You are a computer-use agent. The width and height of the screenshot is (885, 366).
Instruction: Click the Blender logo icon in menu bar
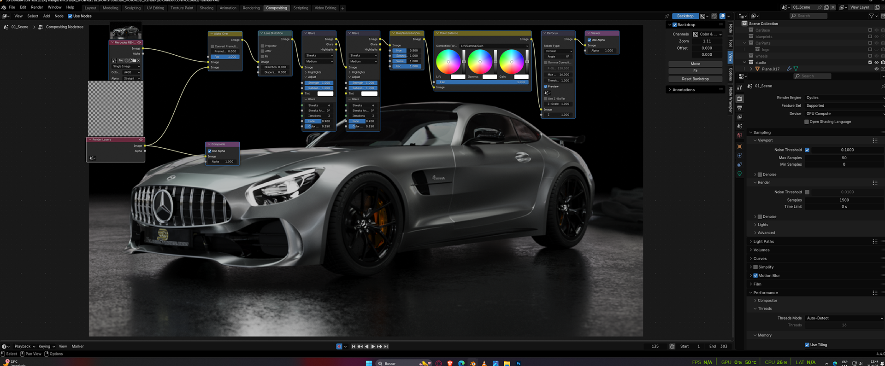(x=4, y=7)
